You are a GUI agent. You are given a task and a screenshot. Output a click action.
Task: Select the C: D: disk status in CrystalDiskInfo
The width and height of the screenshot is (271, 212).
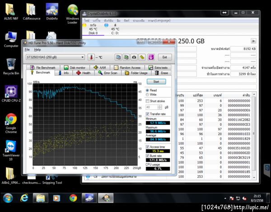point(115,29)
